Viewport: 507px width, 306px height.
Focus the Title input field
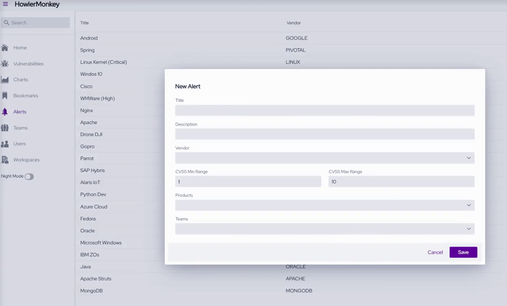click(x=325, y=110)
